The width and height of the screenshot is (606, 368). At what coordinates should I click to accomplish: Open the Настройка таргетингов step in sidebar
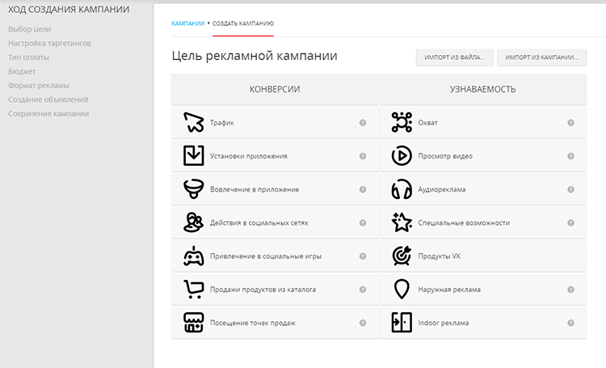pyautogui.click(x=49, y=44)
